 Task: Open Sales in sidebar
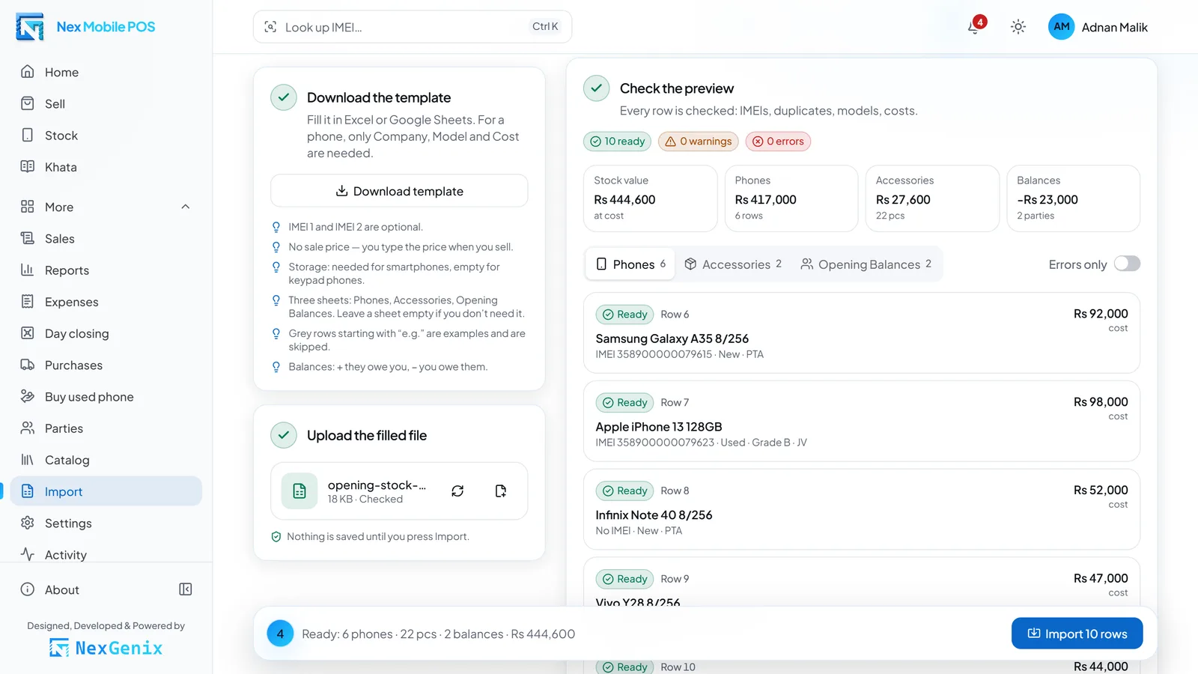[106, 239]
